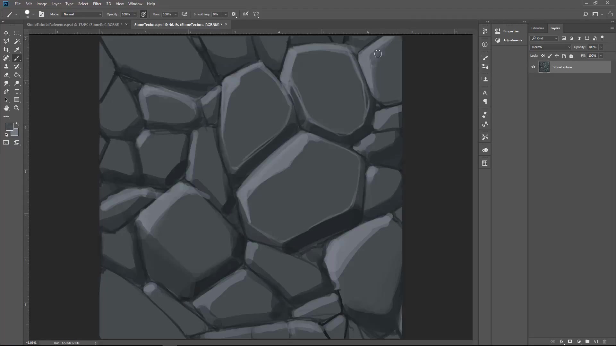Click the StoneTexture layer thumbnail
The width and height of the screenshot is (616, 346).
point(544,67)
